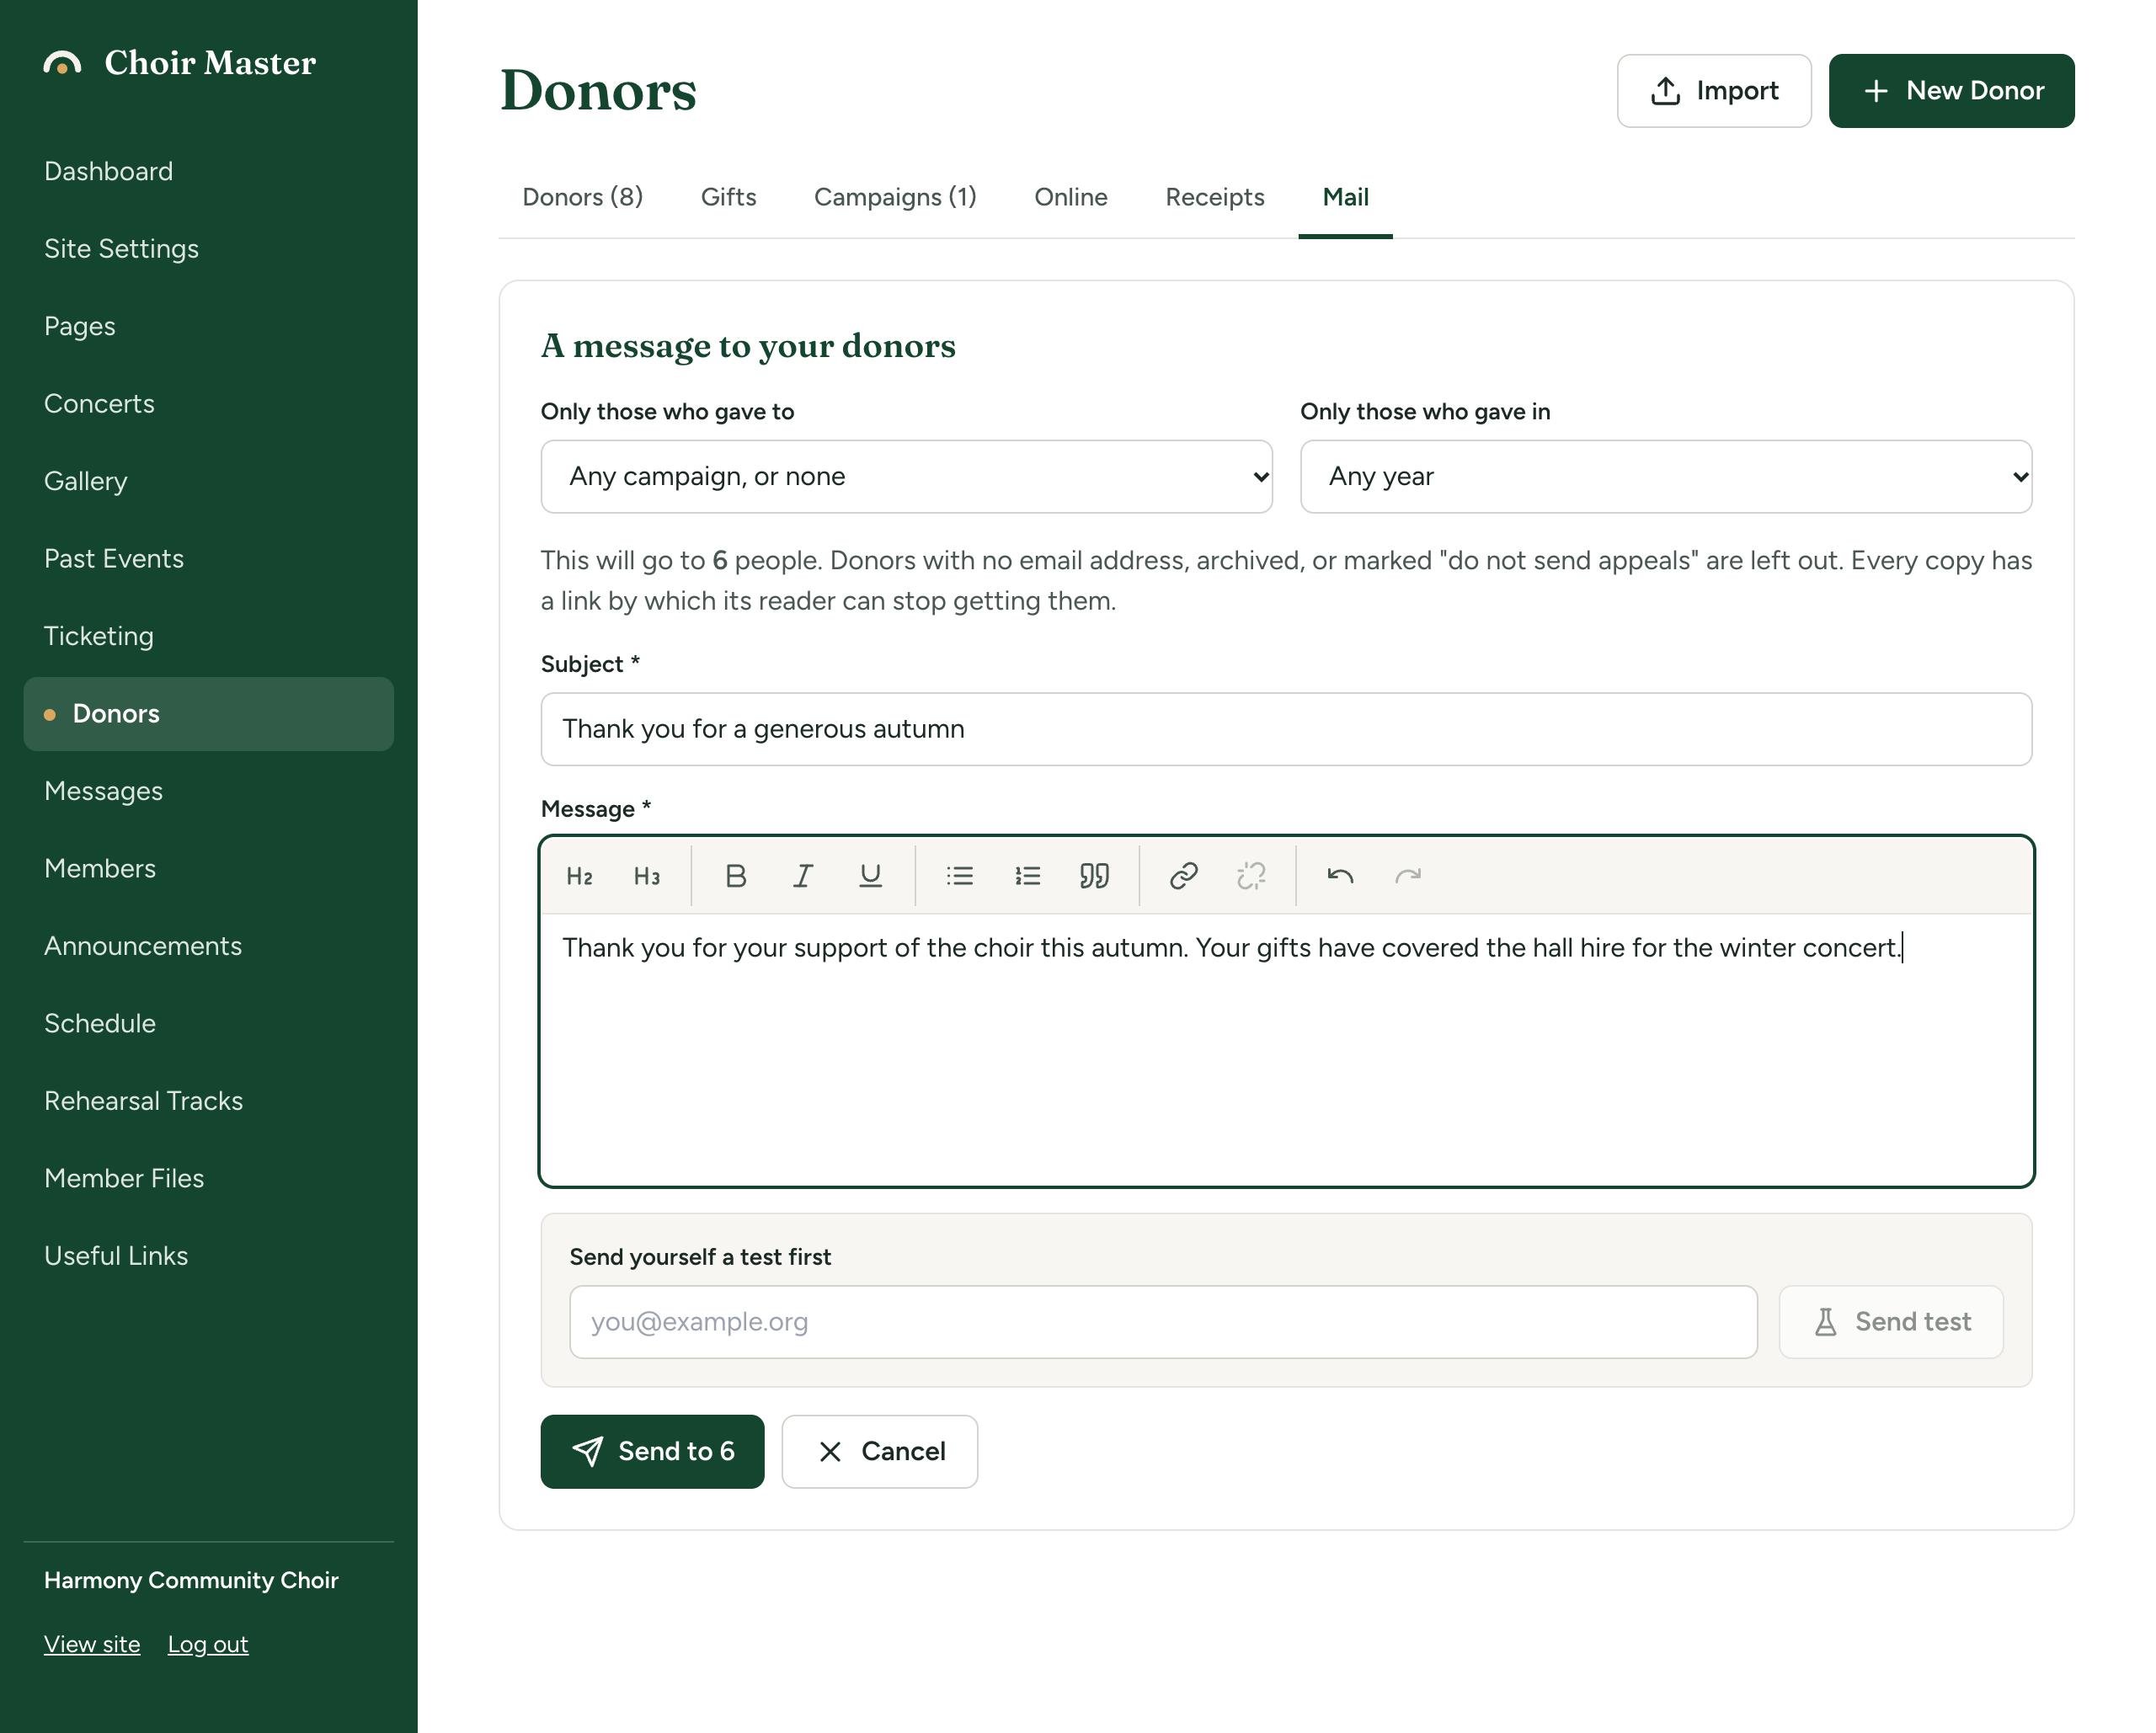Select the Mail tab

[1346, 197]
